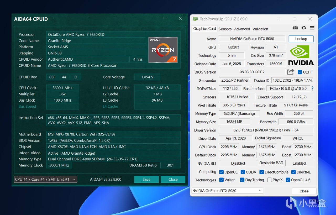Viewport: 336px width, 215px height.
Task: Click the Ryzen 7 logo in AIDA64
Action: point(163,50)
